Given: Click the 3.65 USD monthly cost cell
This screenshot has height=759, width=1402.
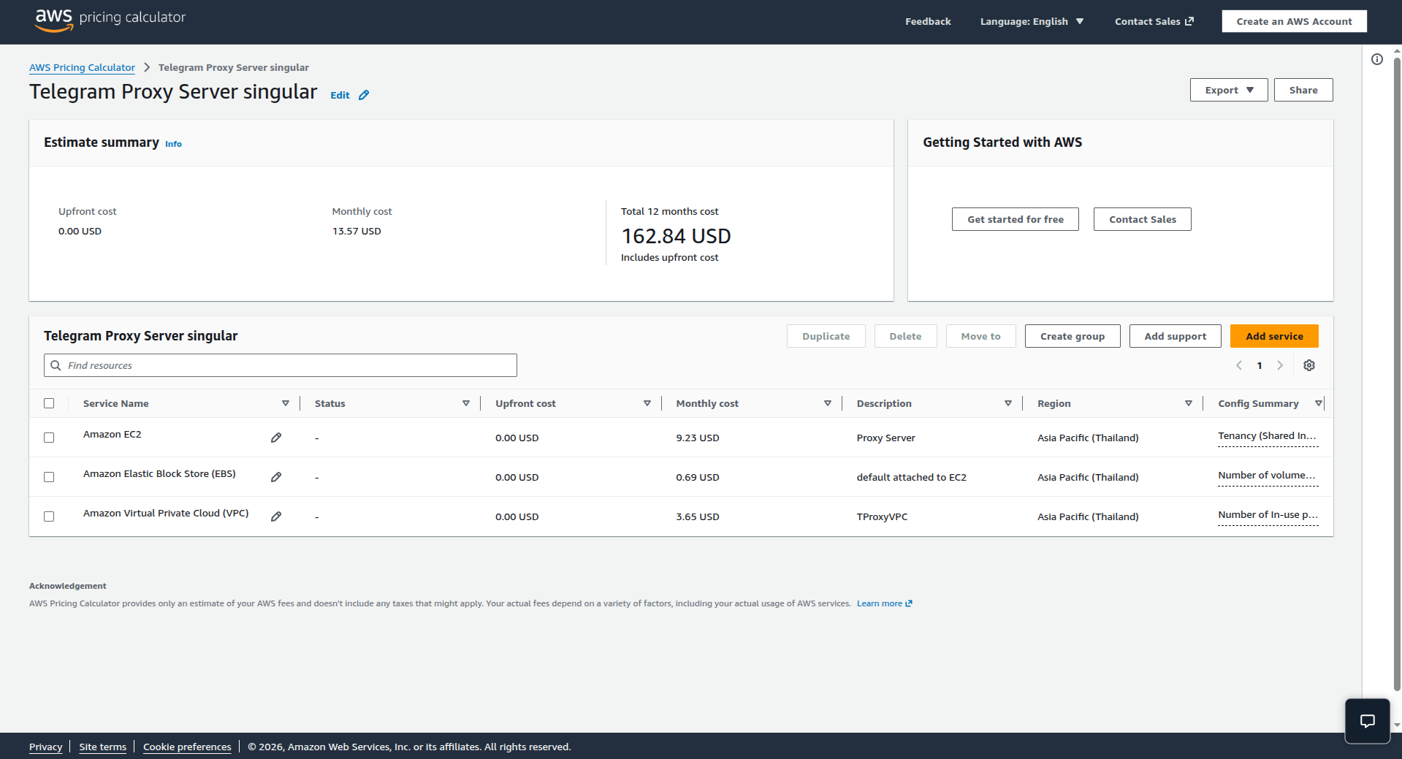Looking at the screenshot, I should (x=697, y=516).
